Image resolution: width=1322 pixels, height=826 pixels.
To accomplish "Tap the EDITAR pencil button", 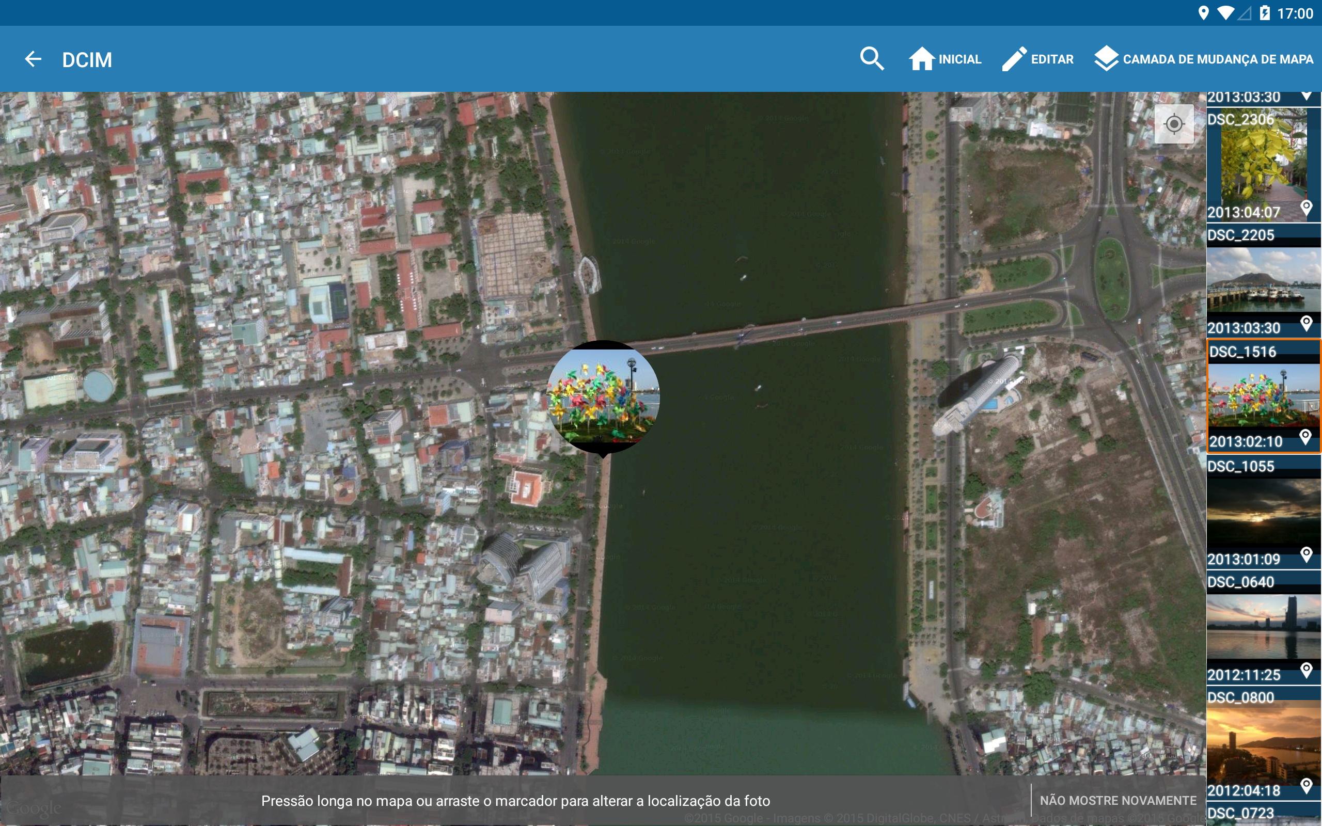I will tap(1037, 59).
